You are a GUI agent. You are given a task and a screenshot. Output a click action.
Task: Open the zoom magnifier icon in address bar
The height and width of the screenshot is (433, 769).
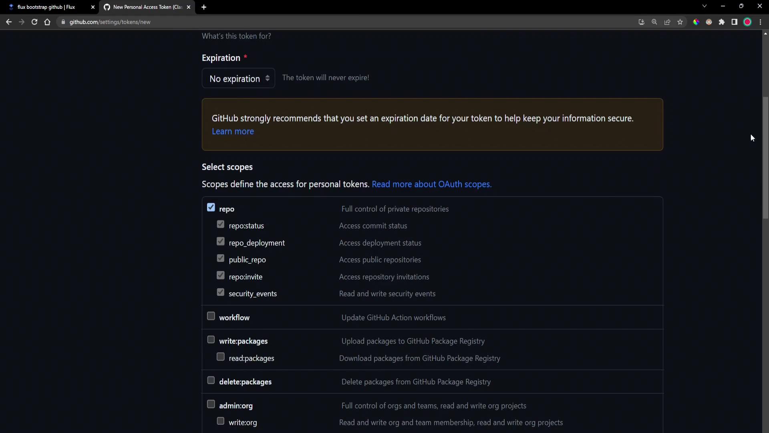click(654, 22)
